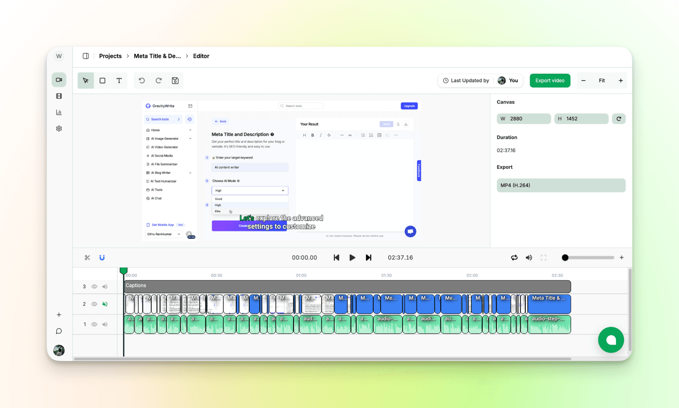Screen dimensions: 679x408
Task: Toggle the magnet snapping tool on the timeline
Action: [102, 257]
